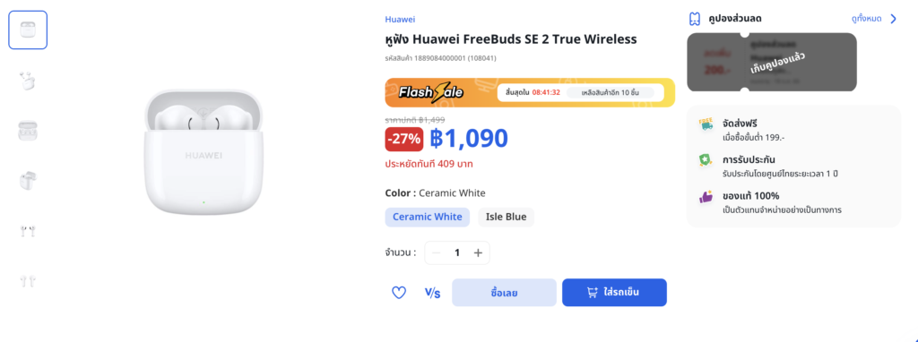The height and width of the screenshot is (342, 918).
Task: Click the quantity number input field
Action: tap(457, 252)
